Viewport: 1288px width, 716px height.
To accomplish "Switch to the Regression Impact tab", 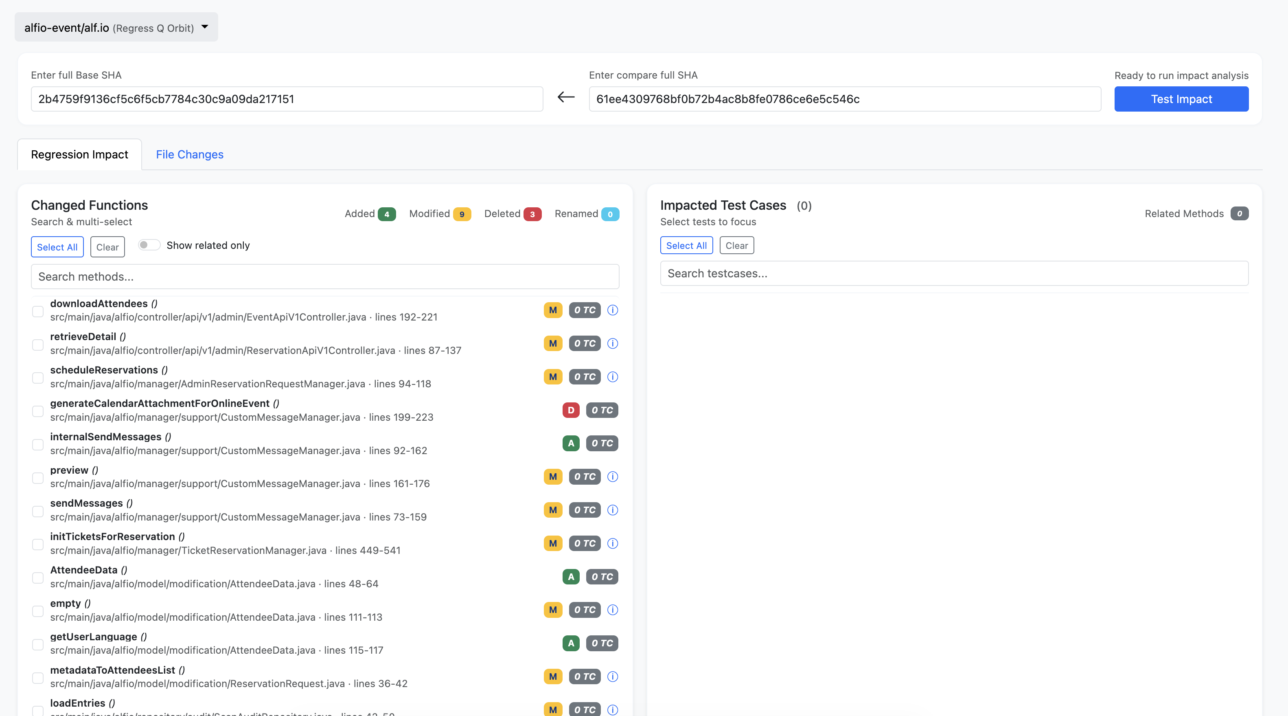I will coord(79,155).
